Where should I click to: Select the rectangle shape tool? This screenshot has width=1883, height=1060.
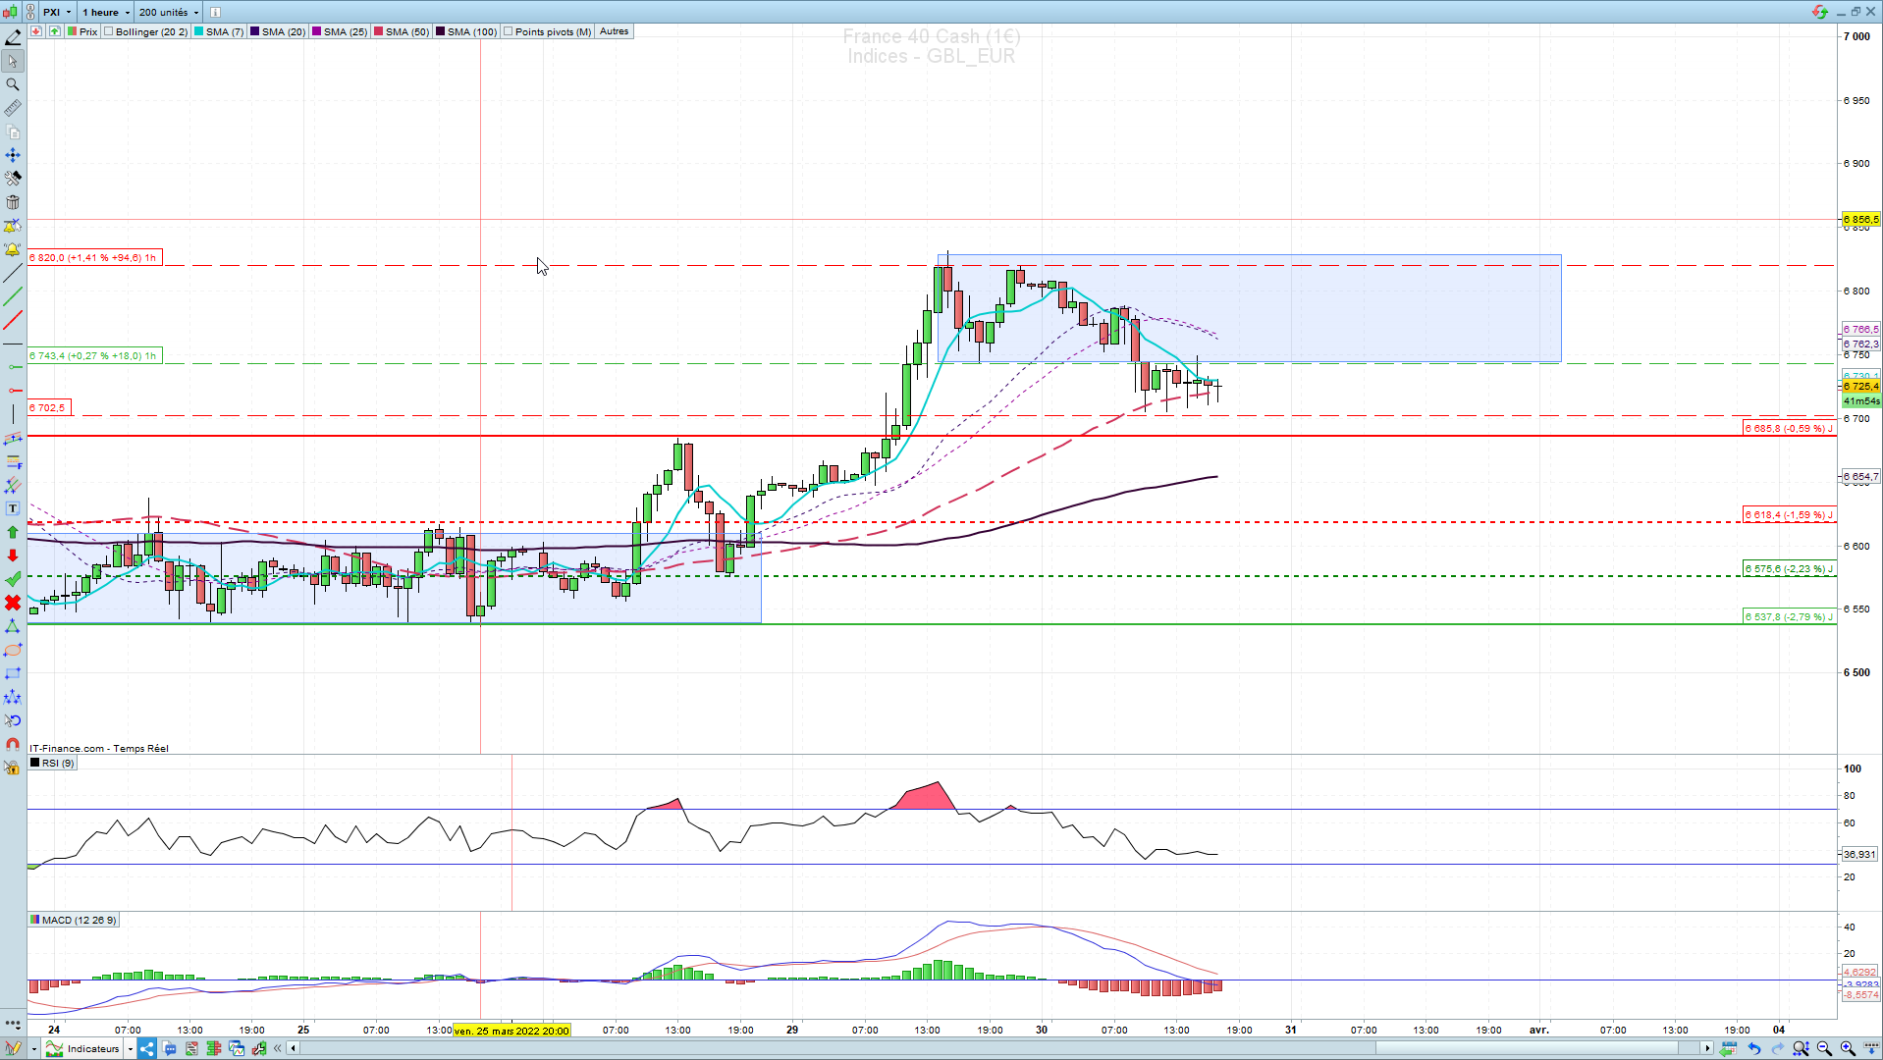[x=13, y=673]
